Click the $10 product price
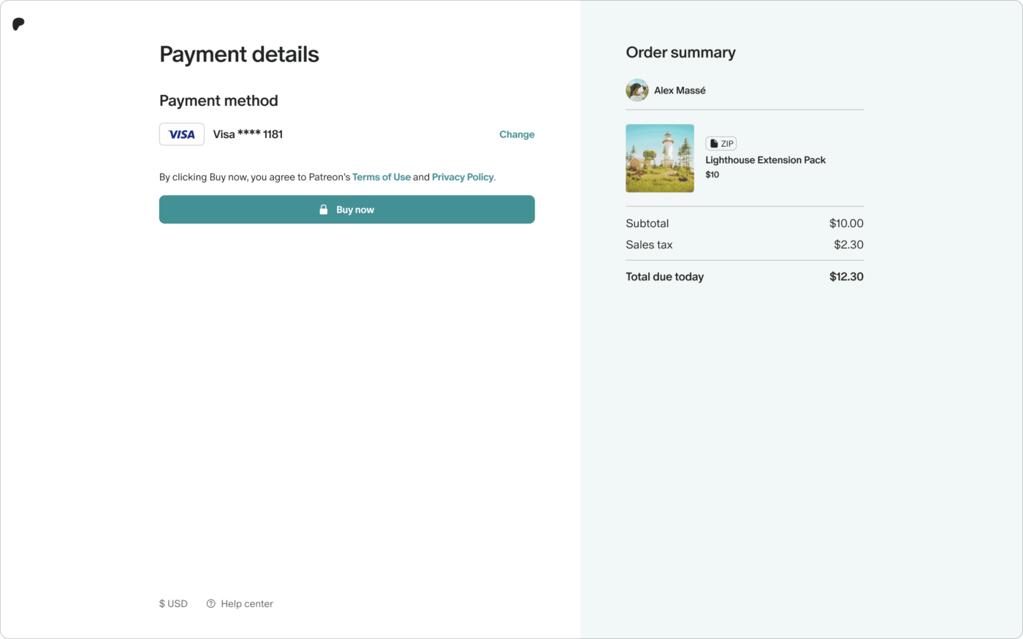This screenshot has width=1023, height=639. tap(712, 175)
